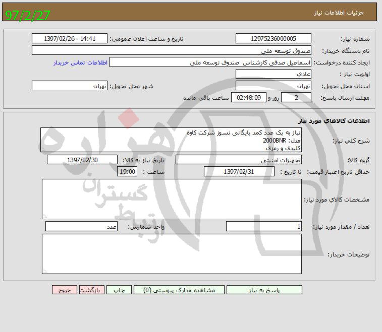
Task: Select the گروه کالا field تجهیزات امنیتی
Action: [x=238, y=160]
